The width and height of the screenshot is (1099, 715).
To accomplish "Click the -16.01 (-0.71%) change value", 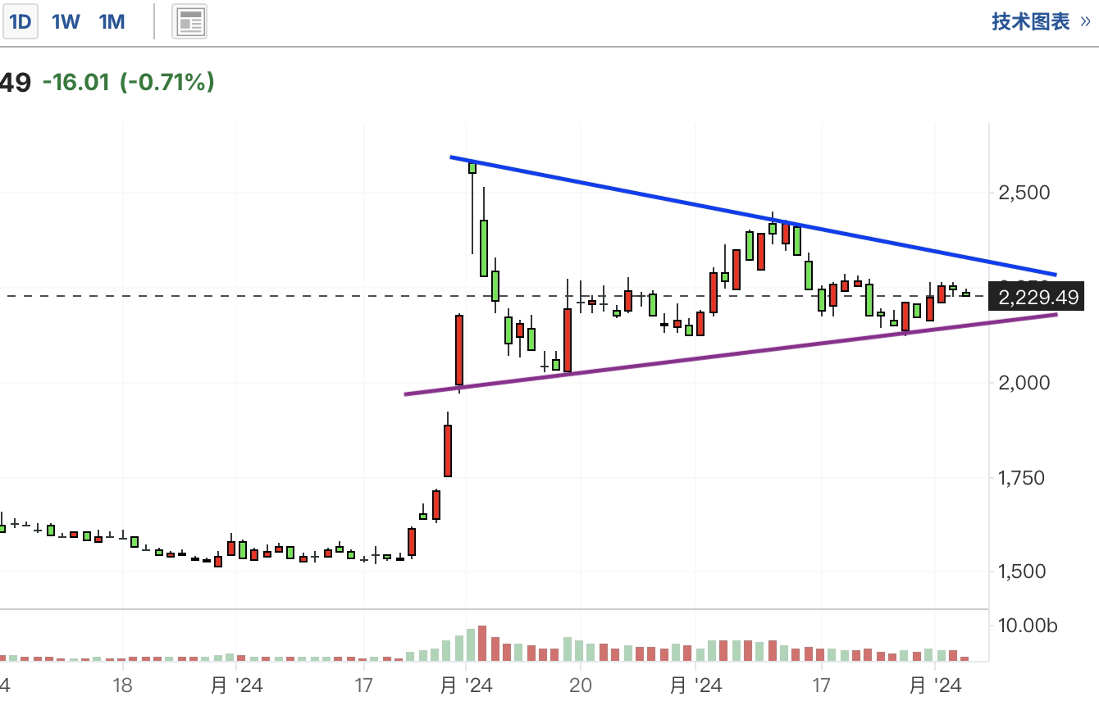I will [x=129, y=82].
